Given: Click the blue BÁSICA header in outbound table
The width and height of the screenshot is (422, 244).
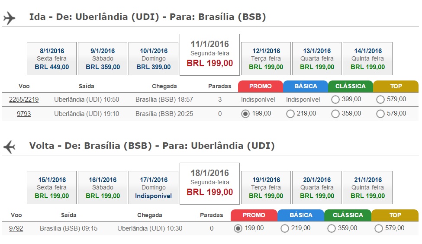Looking at the screenshot, I should (306, 87).
